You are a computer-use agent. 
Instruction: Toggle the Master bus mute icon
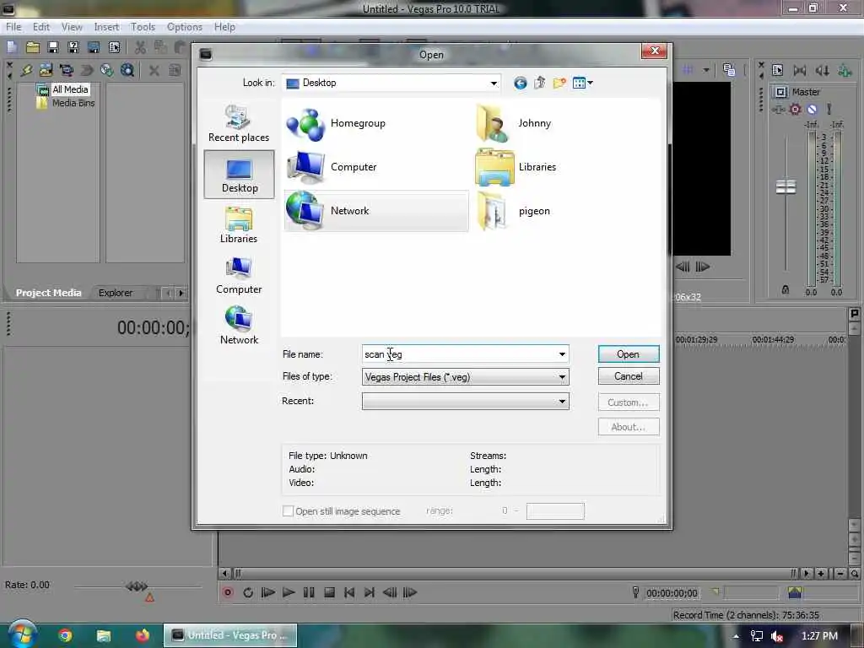(812, 109)
